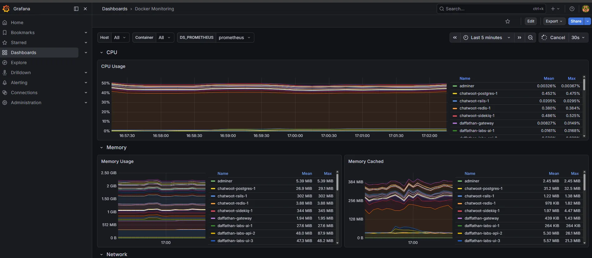The height and width of the screenshot is (258, 592).
Task: Click the Edit dashboard button
Action: coord(531,21)
